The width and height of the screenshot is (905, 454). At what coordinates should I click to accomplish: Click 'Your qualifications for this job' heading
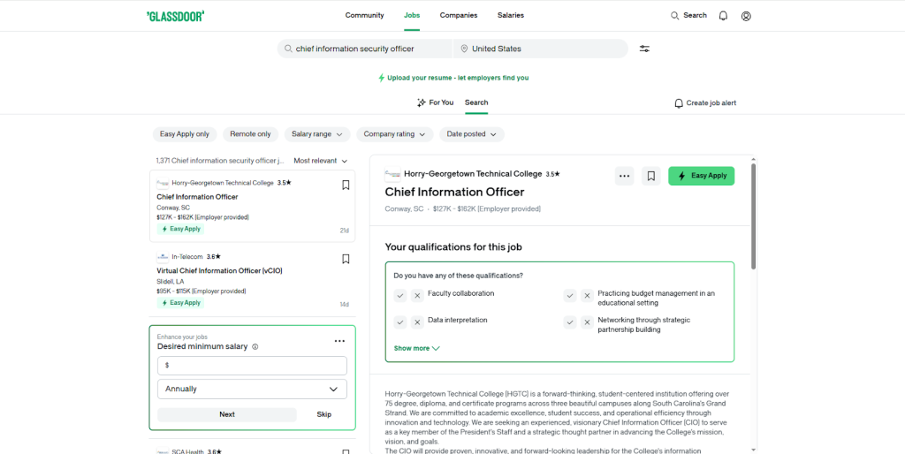pyautogui.click(x=453, y=247)
